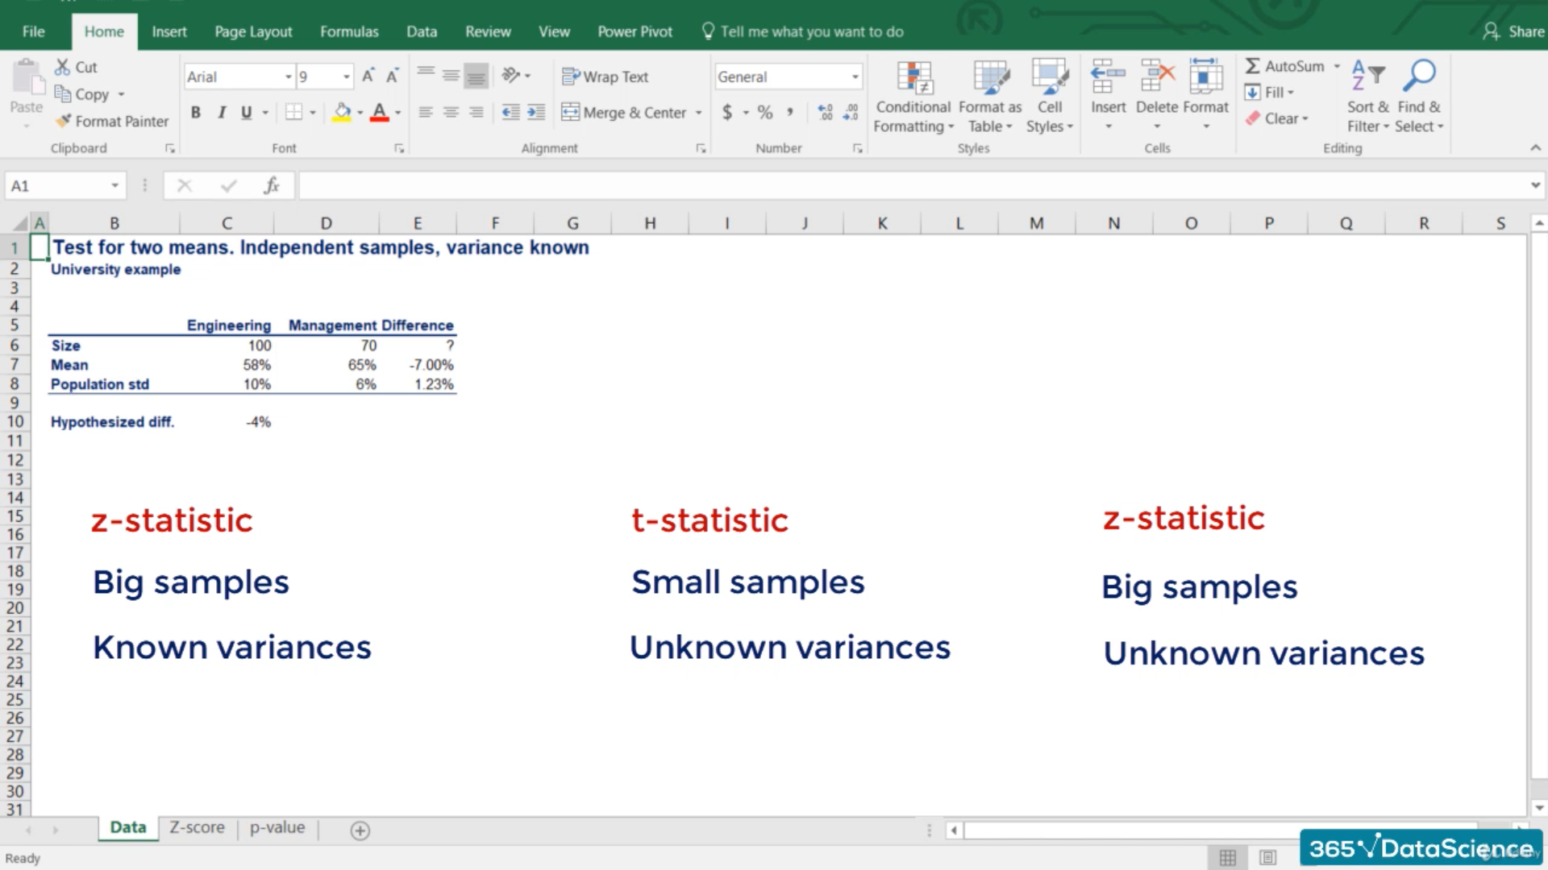Click the Percent Style icon

[x=765, y=113]
